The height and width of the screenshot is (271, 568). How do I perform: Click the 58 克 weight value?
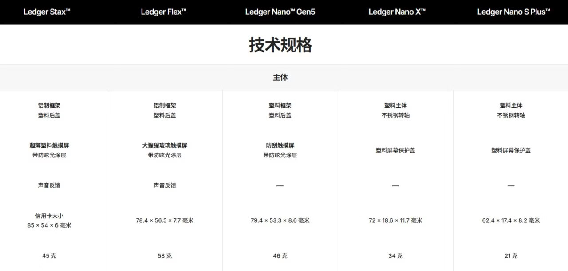pyautogui.click(x=165, y=256)
